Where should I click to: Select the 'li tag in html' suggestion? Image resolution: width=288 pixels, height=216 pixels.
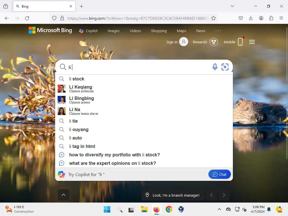tap(144, 146)
